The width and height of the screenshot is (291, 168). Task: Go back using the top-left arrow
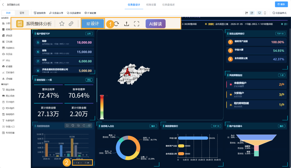tap(3, 4)
